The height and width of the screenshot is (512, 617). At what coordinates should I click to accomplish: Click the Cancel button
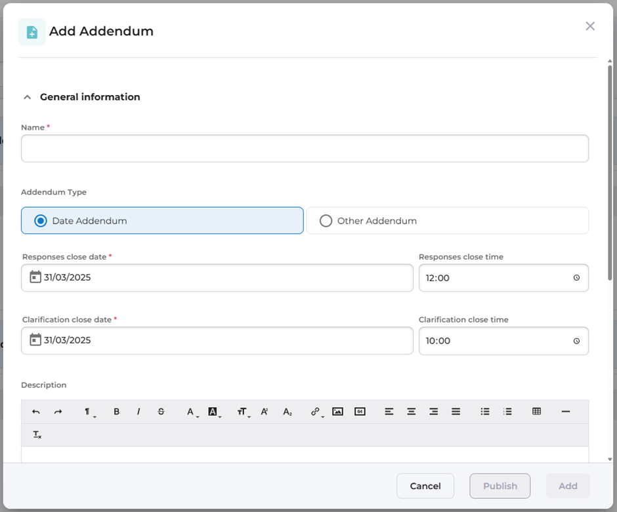click(425, 486)
